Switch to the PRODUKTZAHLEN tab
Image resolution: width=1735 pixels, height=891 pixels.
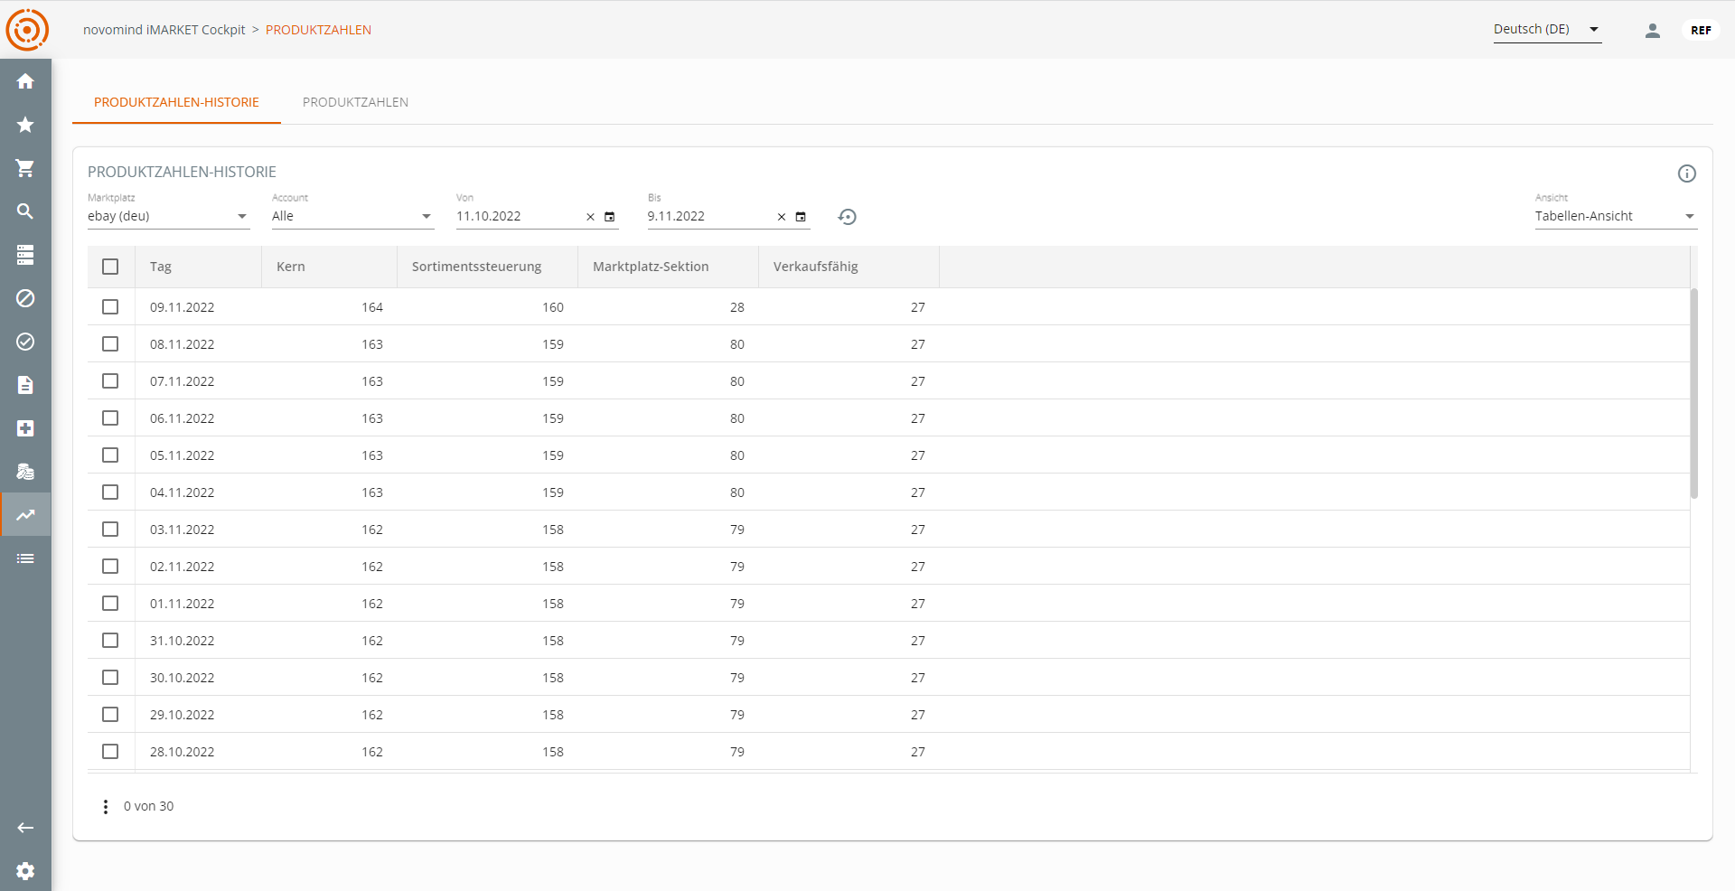tap(355, 102)
